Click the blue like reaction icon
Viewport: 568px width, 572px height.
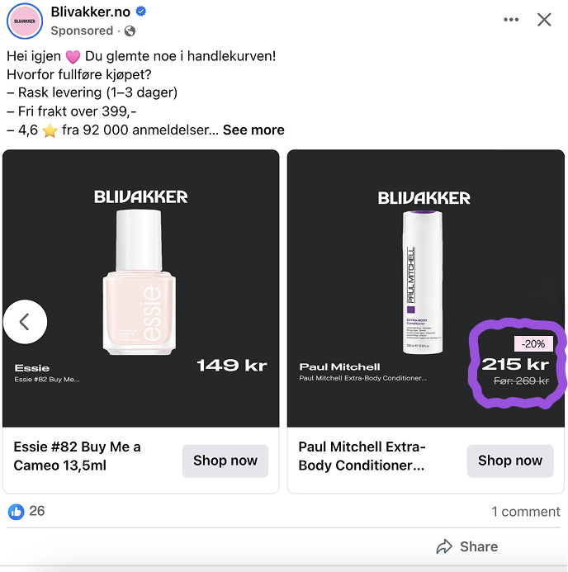coord(17,511)
